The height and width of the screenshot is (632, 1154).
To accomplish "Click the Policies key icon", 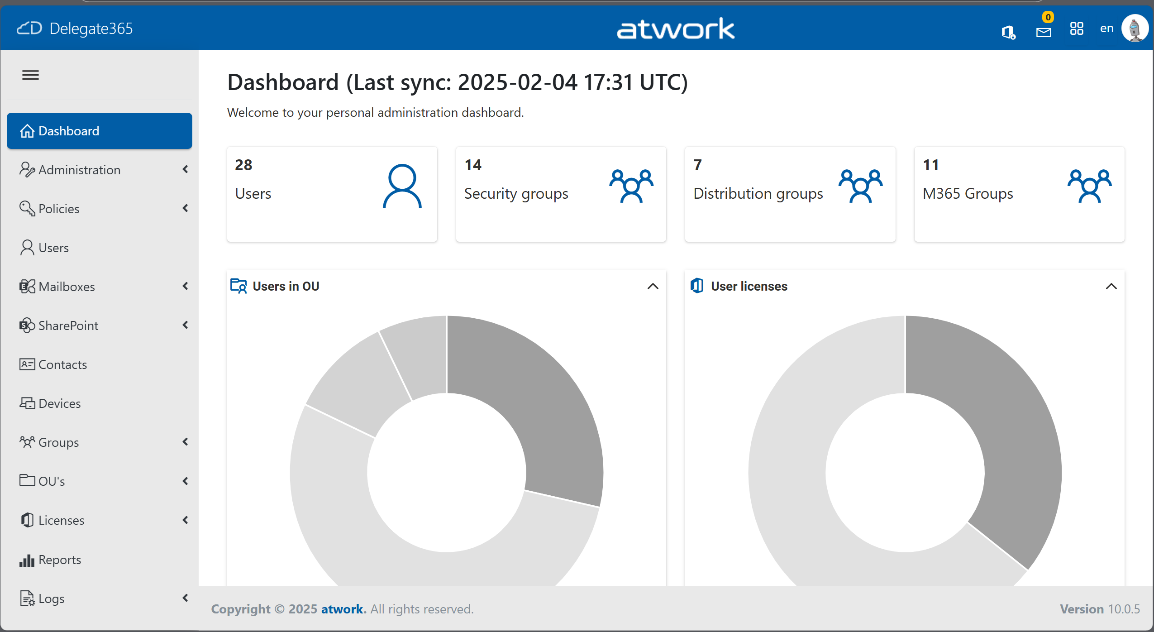I will [x=27, y=209].
